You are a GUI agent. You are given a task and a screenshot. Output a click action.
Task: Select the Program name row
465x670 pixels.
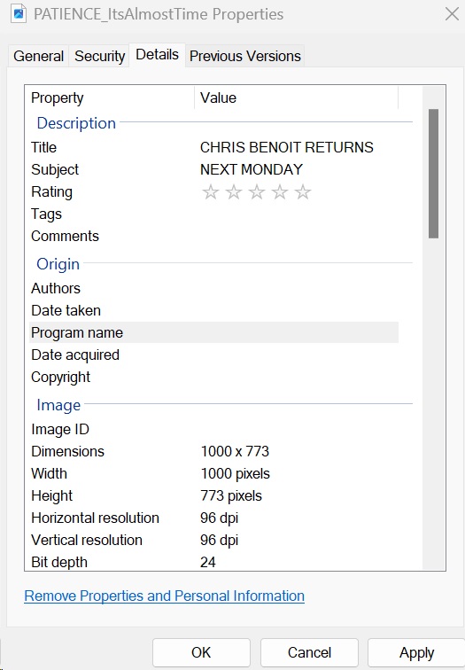pos(213,332)
